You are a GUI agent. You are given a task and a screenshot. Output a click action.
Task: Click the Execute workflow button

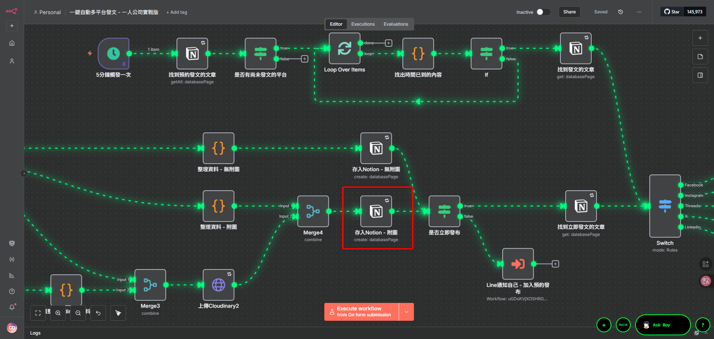click(x=361, y=312)
